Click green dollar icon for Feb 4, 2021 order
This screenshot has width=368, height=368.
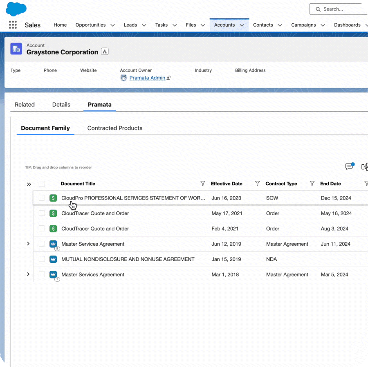(53, 228)
